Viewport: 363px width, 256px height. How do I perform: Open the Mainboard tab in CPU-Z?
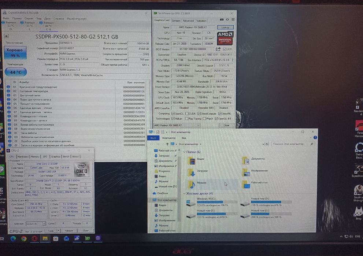coord(23,156)
